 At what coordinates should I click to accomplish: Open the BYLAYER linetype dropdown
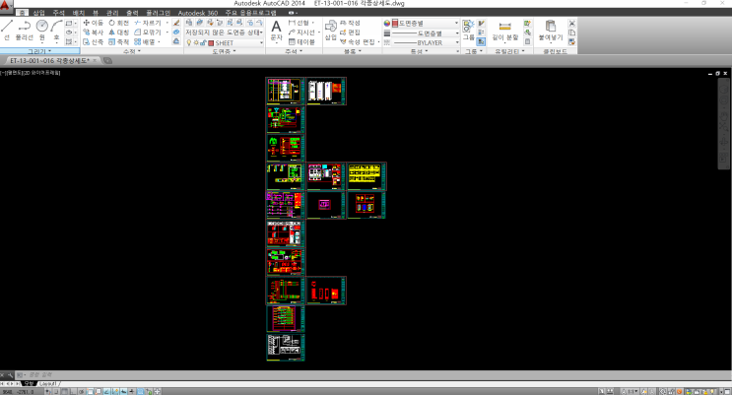tap(425, 42)
